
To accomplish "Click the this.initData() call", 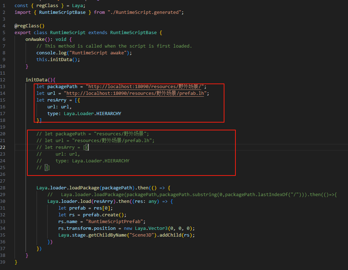I will coord(58,60).
